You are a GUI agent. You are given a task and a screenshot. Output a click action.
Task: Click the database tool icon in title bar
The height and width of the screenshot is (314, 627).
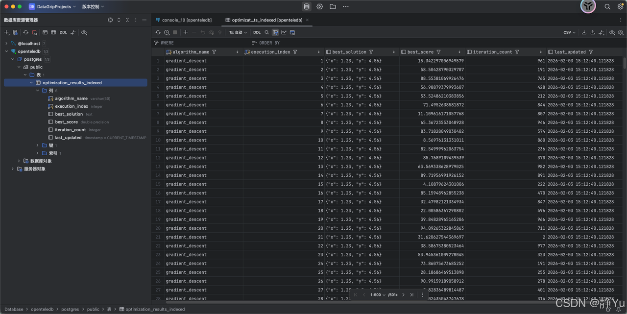pyautogui.click(x=307, y=6)
